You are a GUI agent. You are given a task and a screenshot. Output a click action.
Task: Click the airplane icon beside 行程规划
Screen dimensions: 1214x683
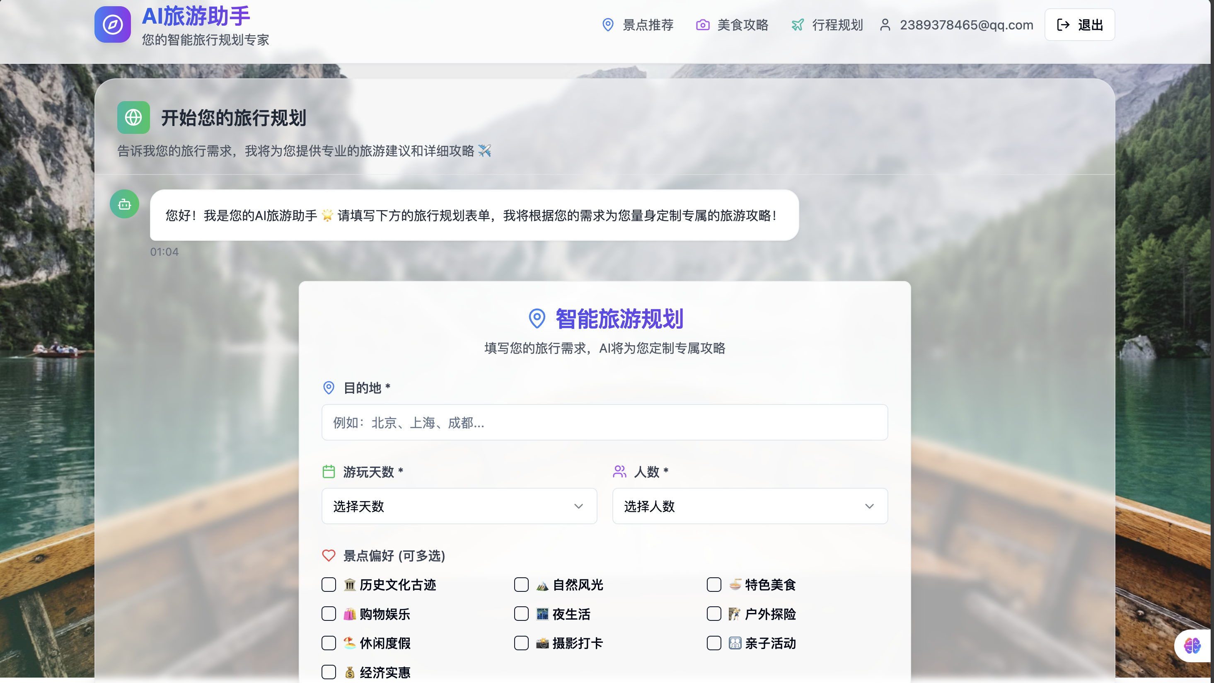tap(798, 25)
